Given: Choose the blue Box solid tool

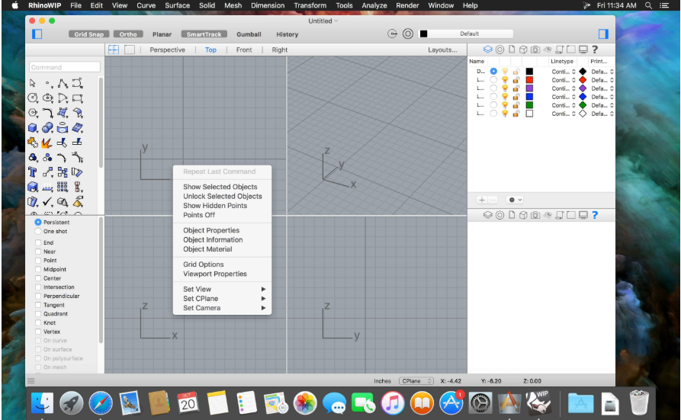Looking at the screenshot, I should (33, 128).
